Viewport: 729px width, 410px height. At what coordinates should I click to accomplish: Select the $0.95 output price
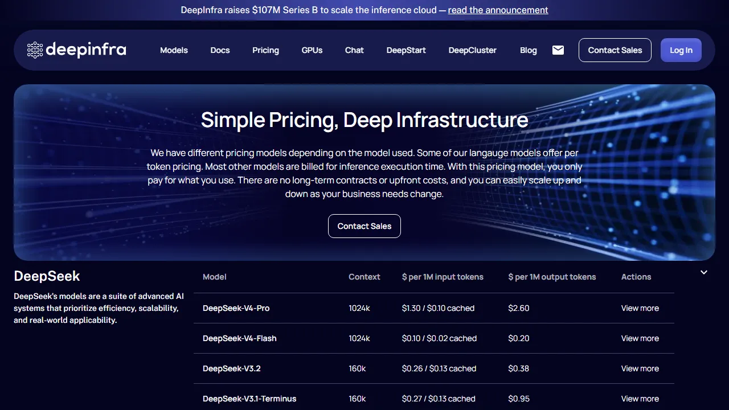point(519,399)
